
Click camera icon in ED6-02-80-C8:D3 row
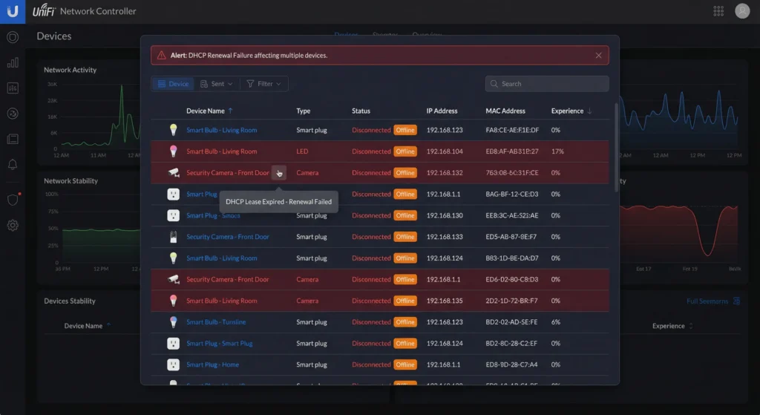(173, 278)
